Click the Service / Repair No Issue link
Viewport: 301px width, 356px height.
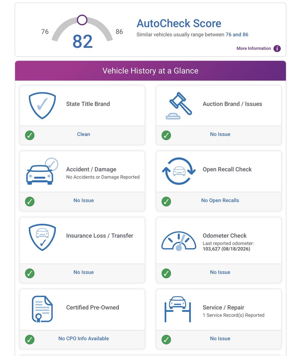click(220, 338)
